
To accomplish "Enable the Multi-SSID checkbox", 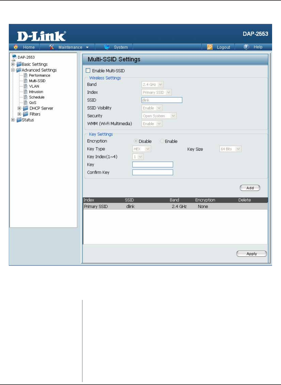I will coord(88,70).
